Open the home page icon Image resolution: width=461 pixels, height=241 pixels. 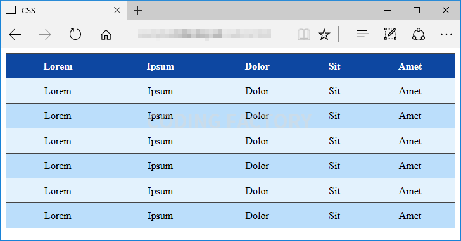pyautogui.click(x=106, y=35)
